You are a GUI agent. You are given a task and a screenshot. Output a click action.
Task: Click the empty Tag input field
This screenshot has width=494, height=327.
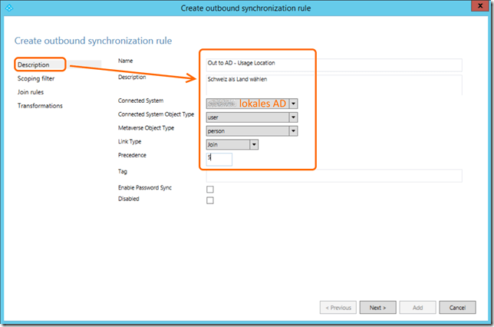point(334,176)
